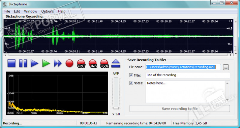The height and width of the screenshot is (128, 240).
Task: Click the Save recording to file button
Action: [179, 108]
